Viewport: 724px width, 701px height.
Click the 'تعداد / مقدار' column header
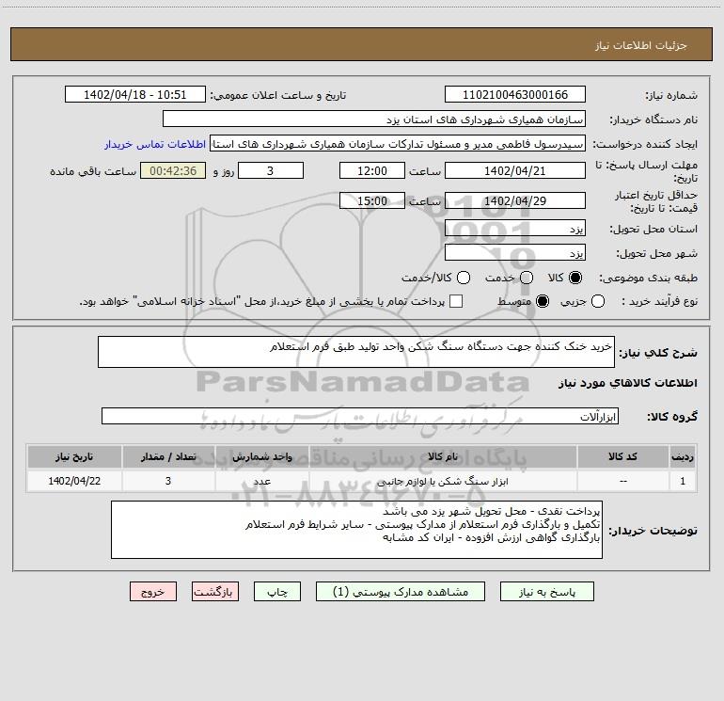click(x=168, y=456)
